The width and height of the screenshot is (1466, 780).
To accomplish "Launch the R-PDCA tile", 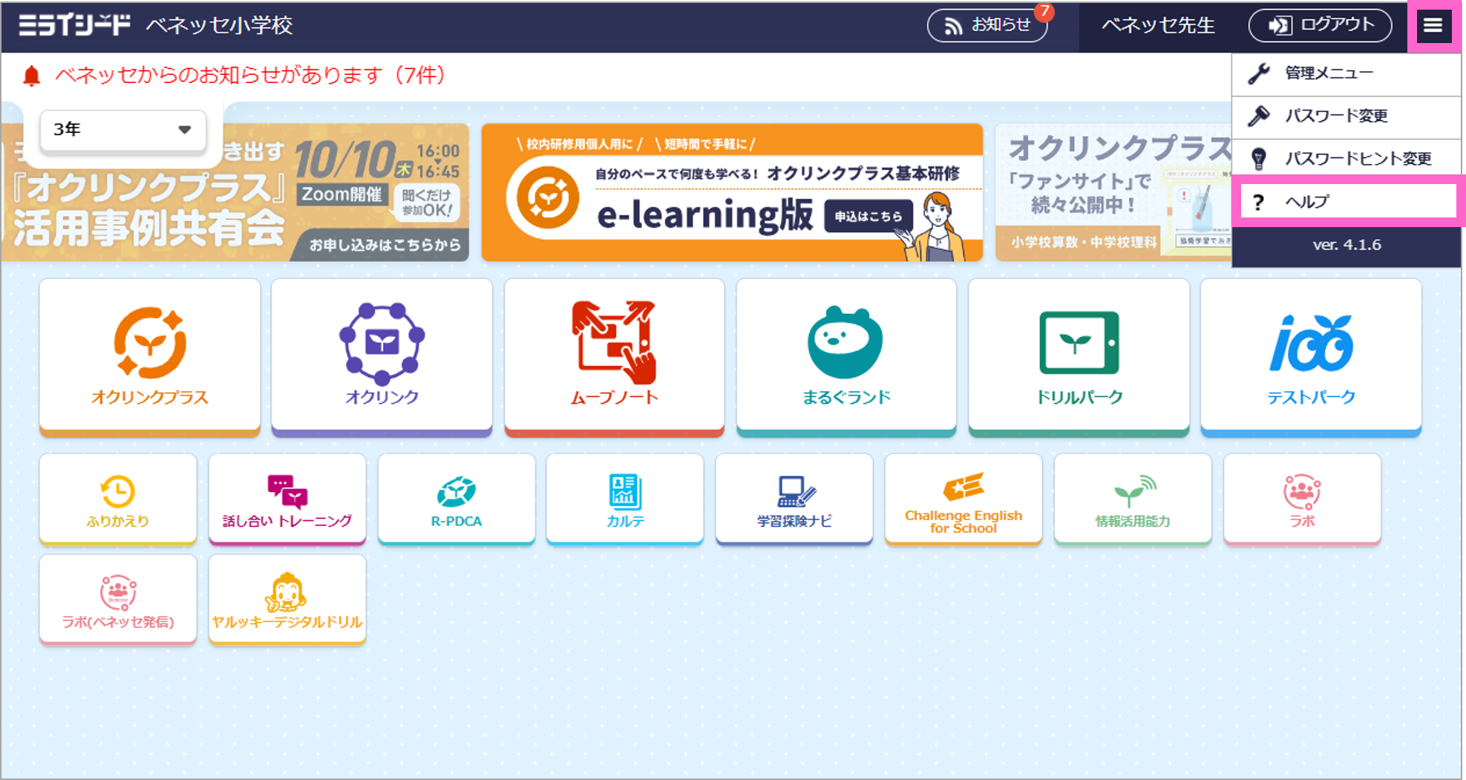I will 457,499.
